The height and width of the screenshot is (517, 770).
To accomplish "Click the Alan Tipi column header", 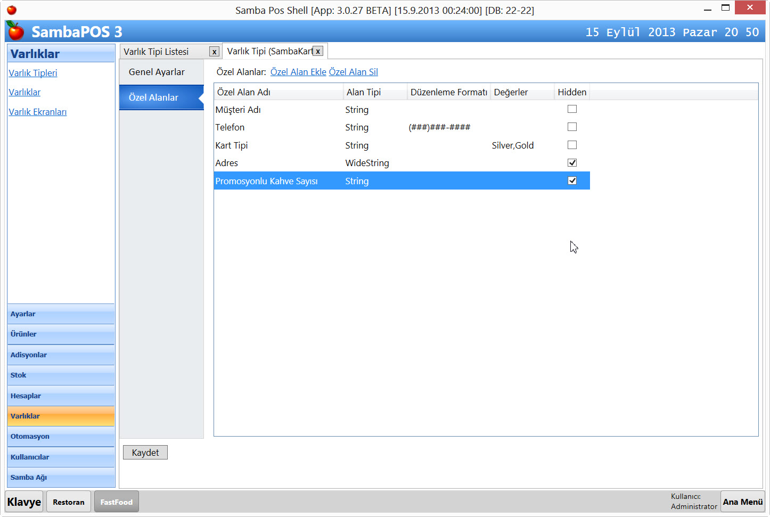I will [364, 92].
